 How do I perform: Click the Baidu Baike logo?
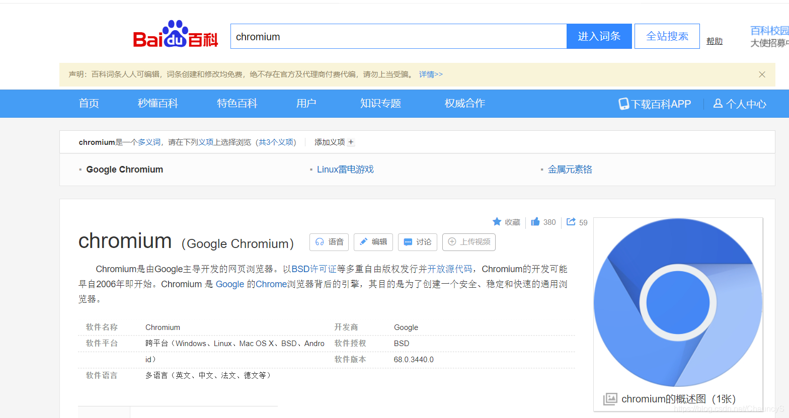click(x=175, y=34)
